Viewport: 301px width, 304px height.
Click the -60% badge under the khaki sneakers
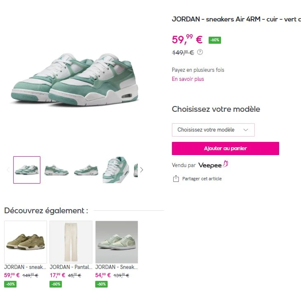point(10,284)
